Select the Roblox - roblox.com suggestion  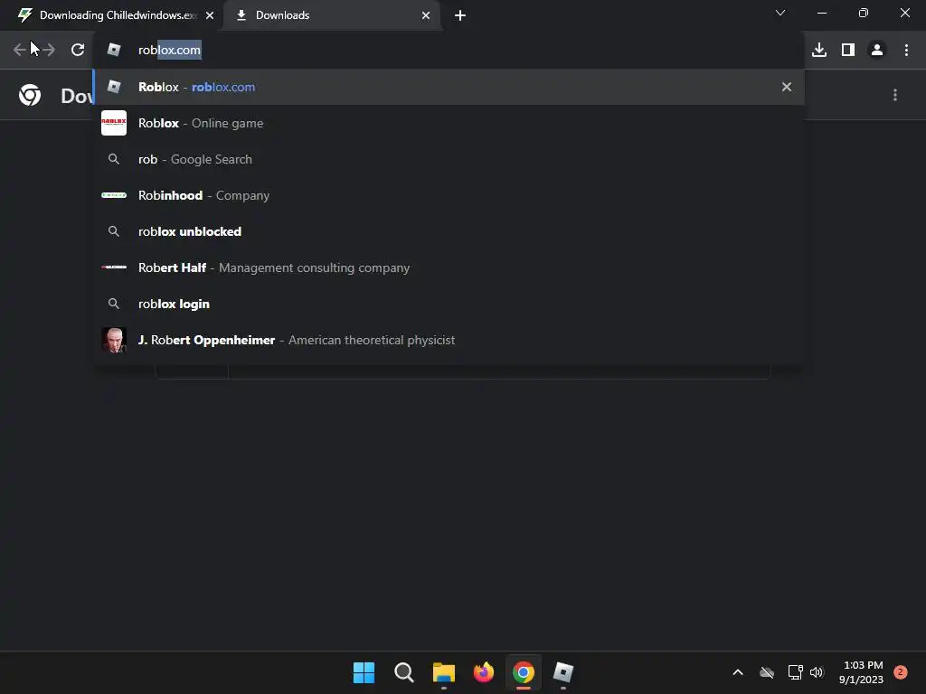[449, 87]
